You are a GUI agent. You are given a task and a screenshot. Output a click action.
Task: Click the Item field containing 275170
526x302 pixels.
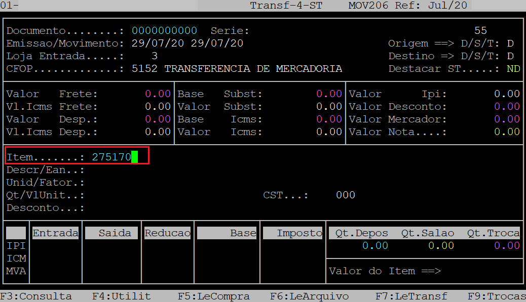point(111,157)
